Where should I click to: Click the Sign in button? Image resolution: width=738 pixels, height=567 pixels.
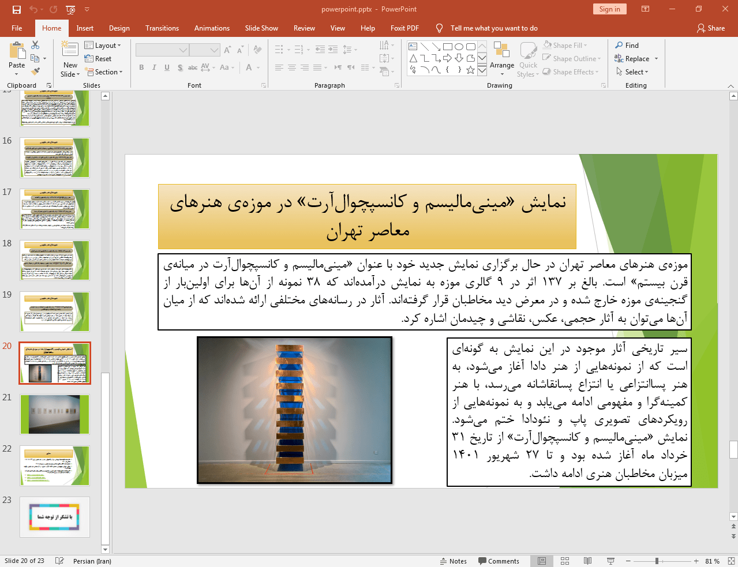609,9
